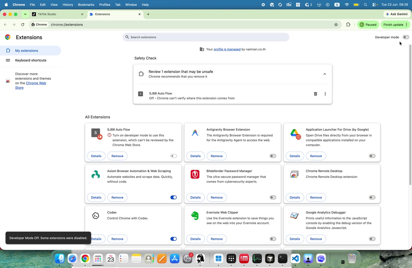Enable Chrome Remote Desktop extension

(372, 197)
